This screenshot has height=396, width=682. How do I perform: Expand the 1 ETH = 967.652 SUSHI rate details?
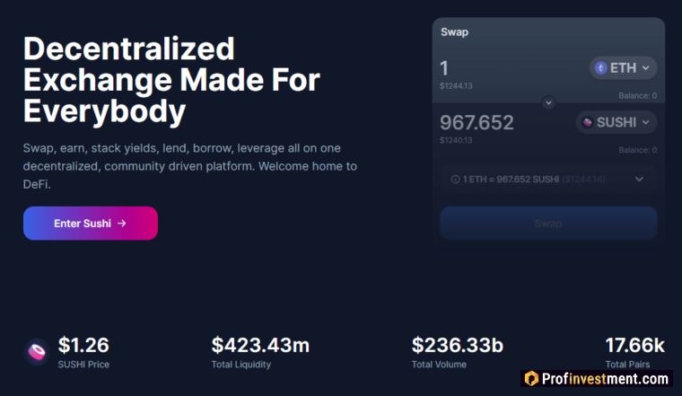tap(639, 179)
